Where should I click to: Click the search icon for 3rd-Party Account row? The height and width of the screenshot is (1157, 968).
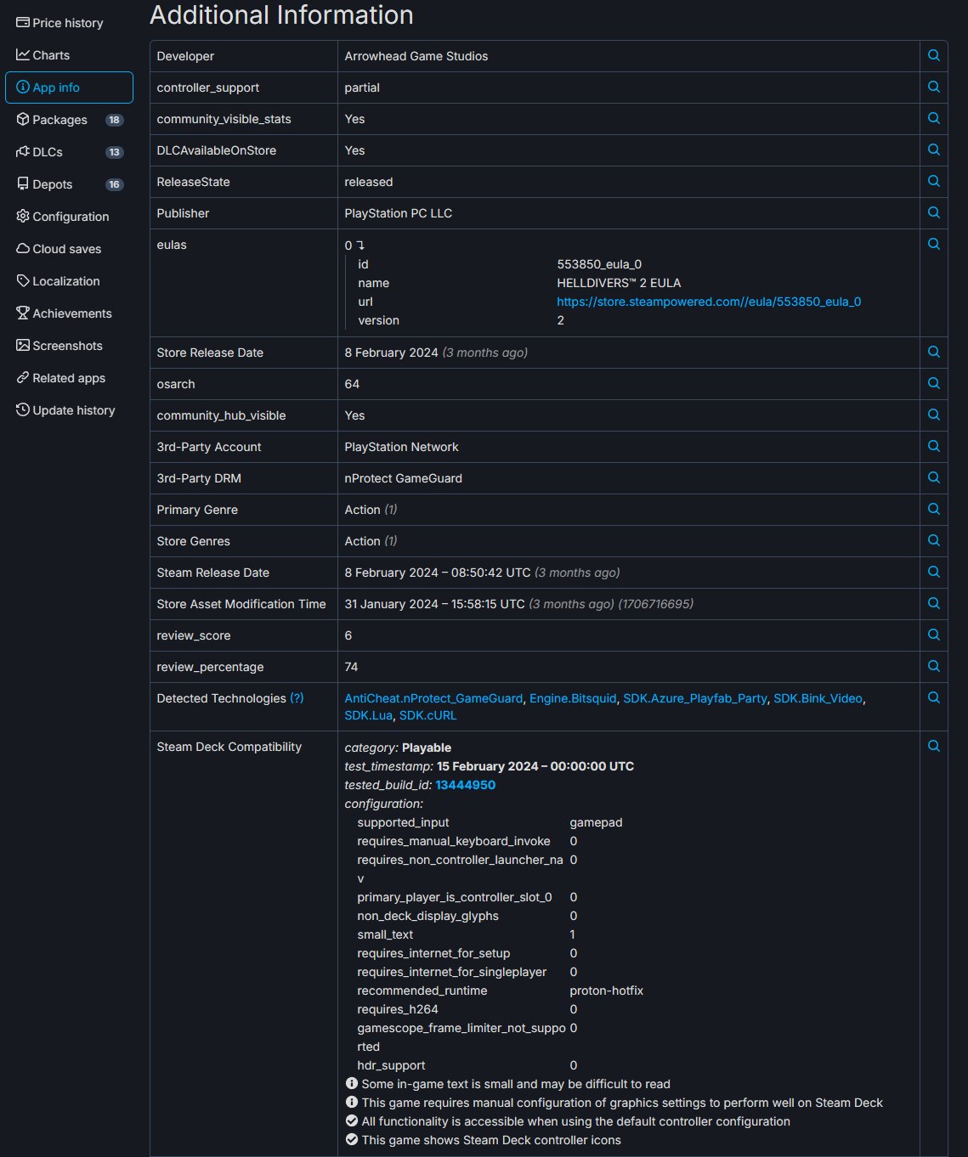coord(933,446)
